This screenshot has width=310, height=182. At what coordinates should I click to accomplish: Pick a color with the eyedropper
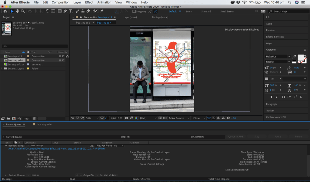294,57
